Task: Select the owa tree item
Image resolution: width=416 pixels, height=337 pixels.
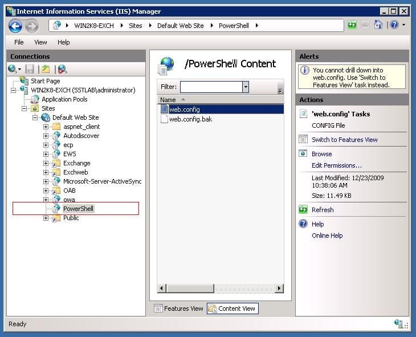Action: point(69,200)
